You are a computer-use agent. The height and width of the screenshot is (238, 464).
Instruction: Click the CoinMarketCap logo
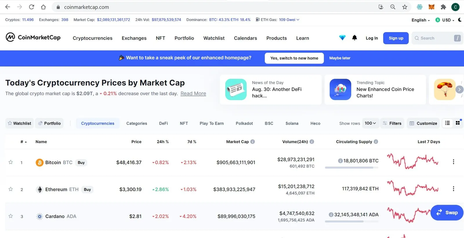[33, 37]
